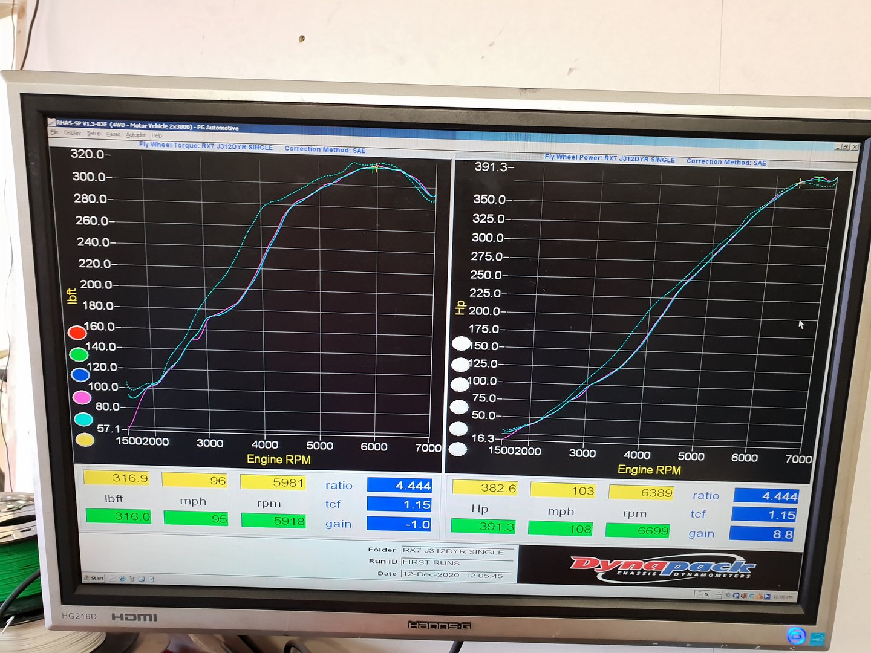Select the cyan run color circle

click(83, 419)
